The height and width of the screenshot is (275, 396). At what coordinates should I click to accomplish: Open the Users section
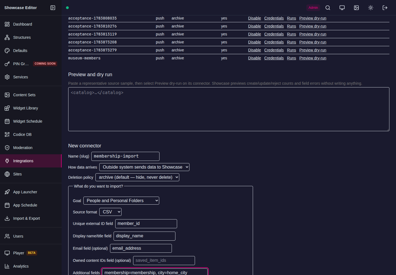click(x=31, y=236)
